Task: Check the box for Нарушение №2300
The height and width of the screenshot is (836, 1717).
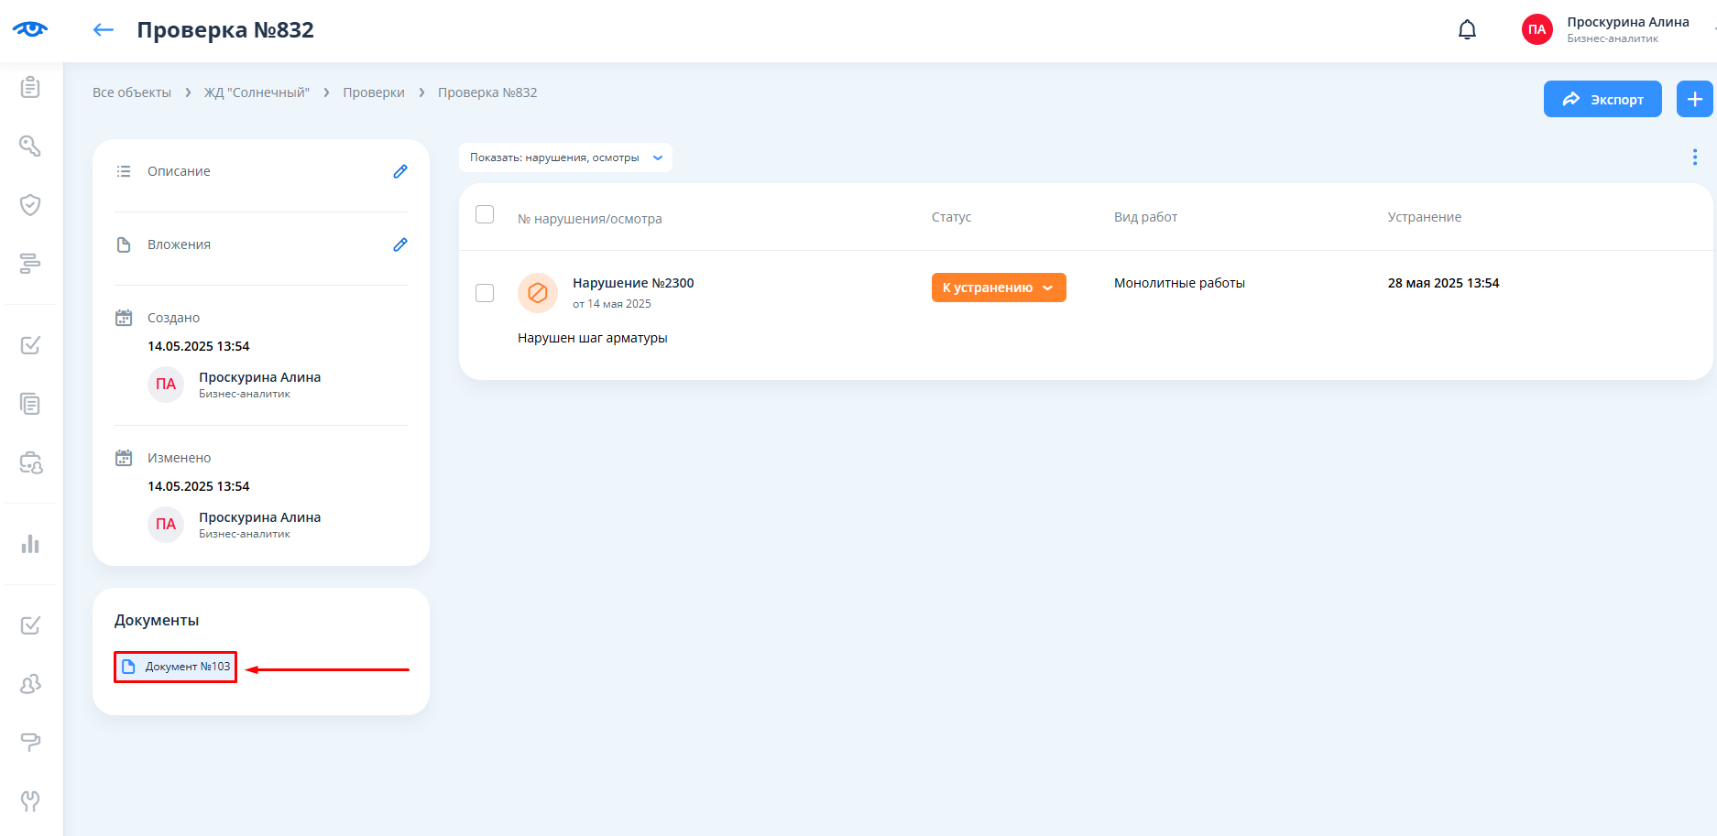Action: (485, 293)
